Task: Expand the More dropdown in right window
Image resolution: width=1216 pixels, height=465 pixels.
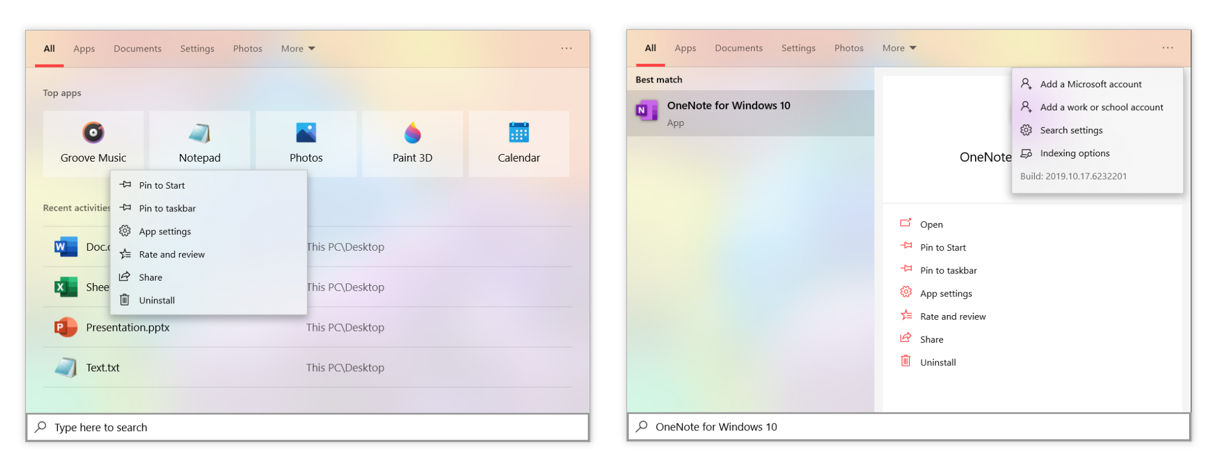Action: pyautogui.click(x=899, y=48)
